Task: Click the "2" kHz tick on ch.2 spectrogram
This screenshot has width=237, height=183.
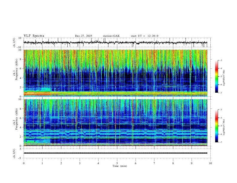Action: [21, 137]
